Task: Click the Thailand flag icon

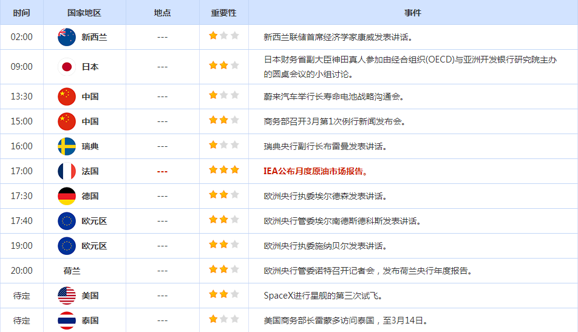Action: 67,320
